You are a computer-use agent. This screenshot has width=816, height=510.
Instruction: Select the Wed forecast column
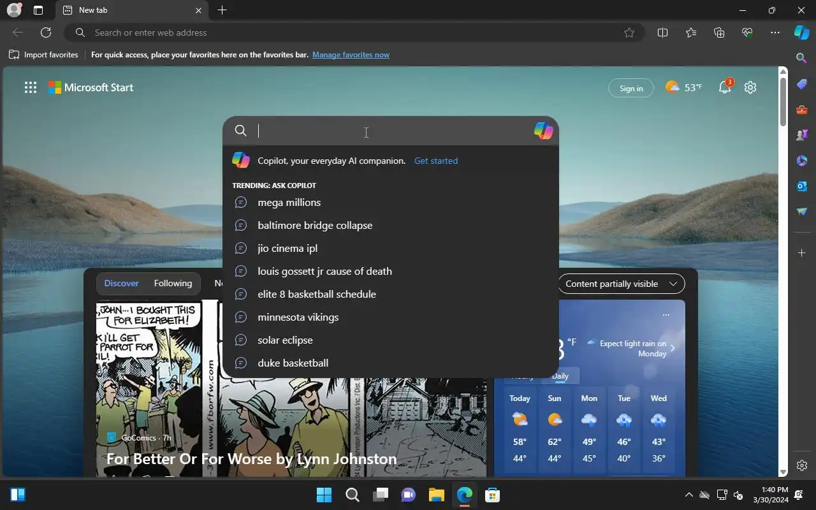point(659,429)
